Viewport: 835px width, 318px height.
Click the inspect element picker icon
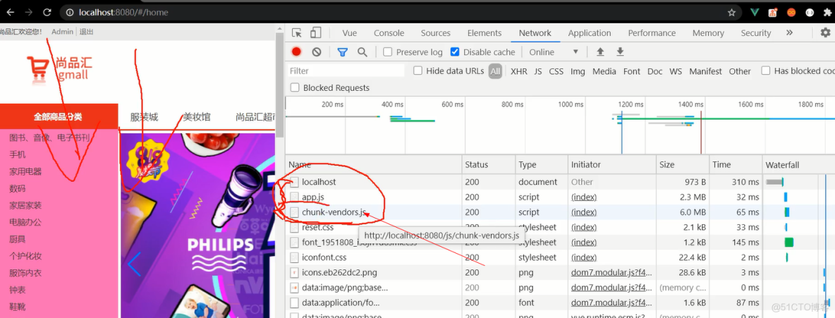pyautogui.click(x=297, y=33)
